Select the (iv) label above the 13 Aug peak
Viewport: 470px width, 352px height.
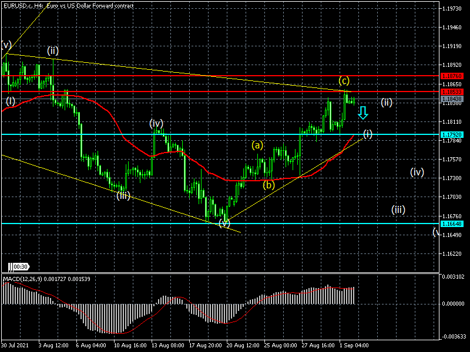(x=156, y=123)
